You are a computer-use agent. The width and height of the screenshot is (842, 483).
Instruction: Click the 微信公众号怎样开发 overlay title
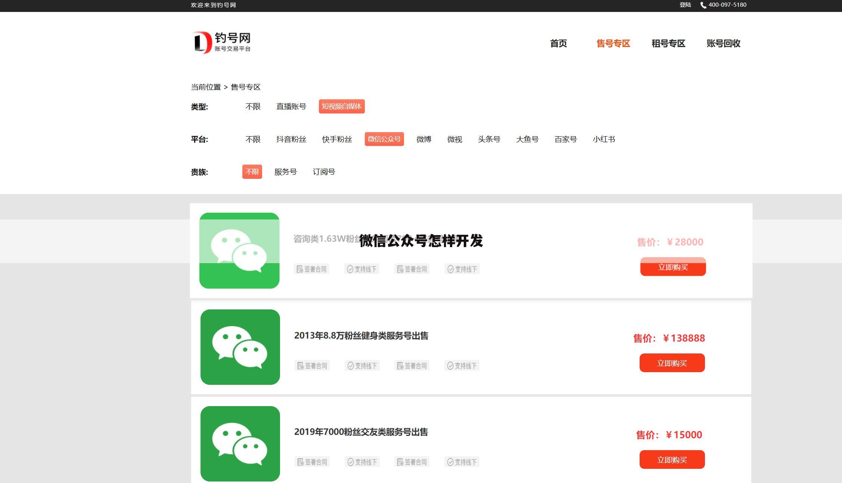(x=421, y=241)
